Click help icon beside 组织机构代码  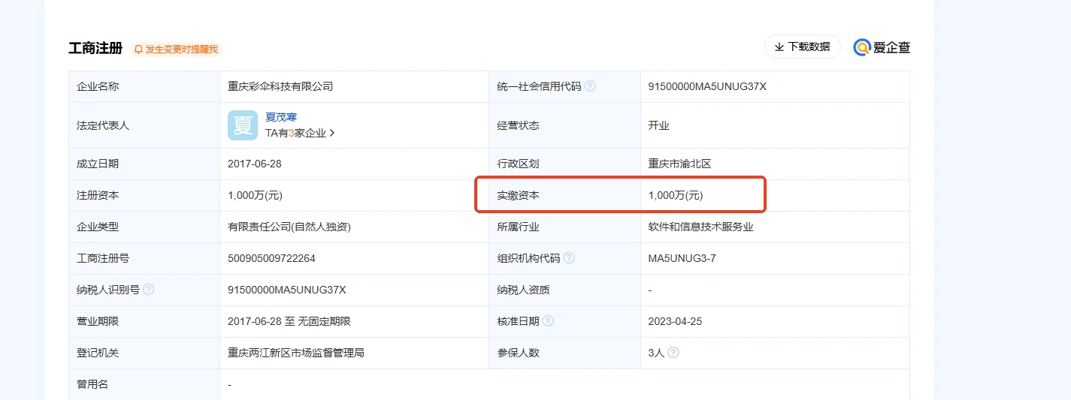569,258
